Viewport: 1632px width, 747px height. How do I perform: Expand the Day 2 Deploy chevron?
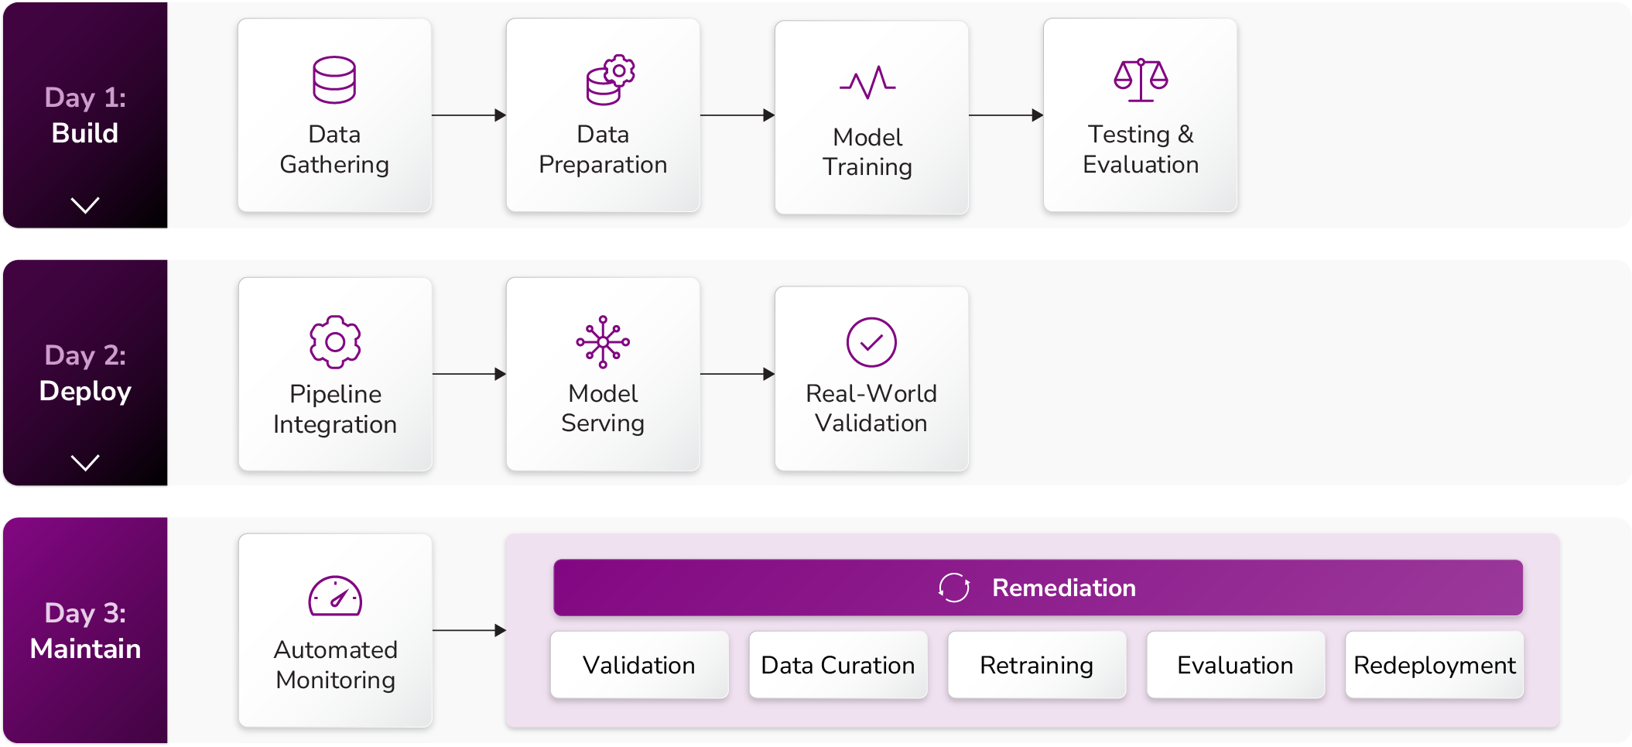coord(85,463)
